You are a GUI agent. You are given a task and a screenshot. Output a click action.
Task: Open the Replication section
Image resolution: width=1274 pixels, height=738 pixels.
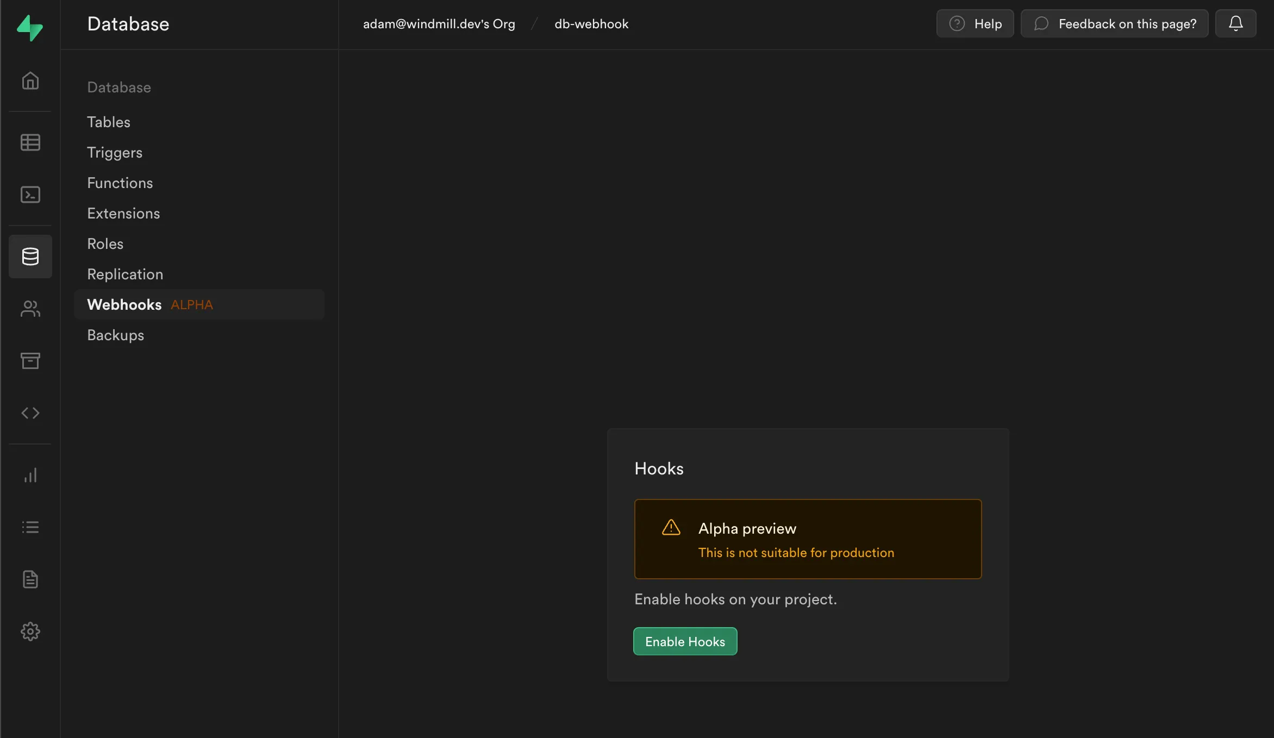click(x=125, y=274)
